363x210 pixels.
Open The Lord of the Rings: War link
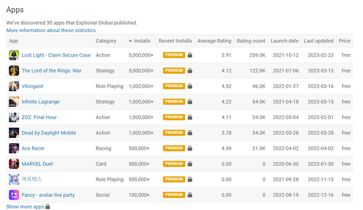pos(51,71)
